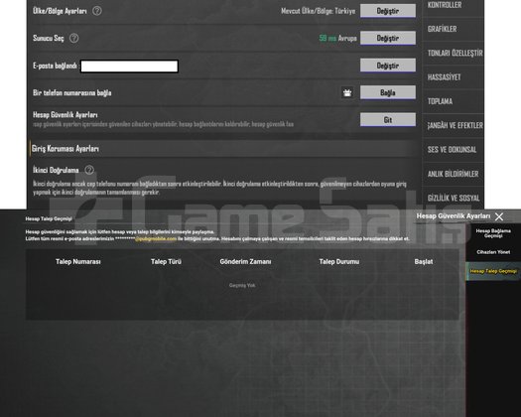
Task: Open Ses ve Dokunsal settings tab
Action: click(x=453, y=150)
